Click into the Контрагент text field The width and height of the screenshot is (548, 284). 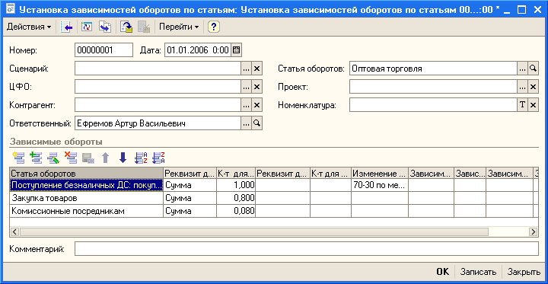[158, 105]
